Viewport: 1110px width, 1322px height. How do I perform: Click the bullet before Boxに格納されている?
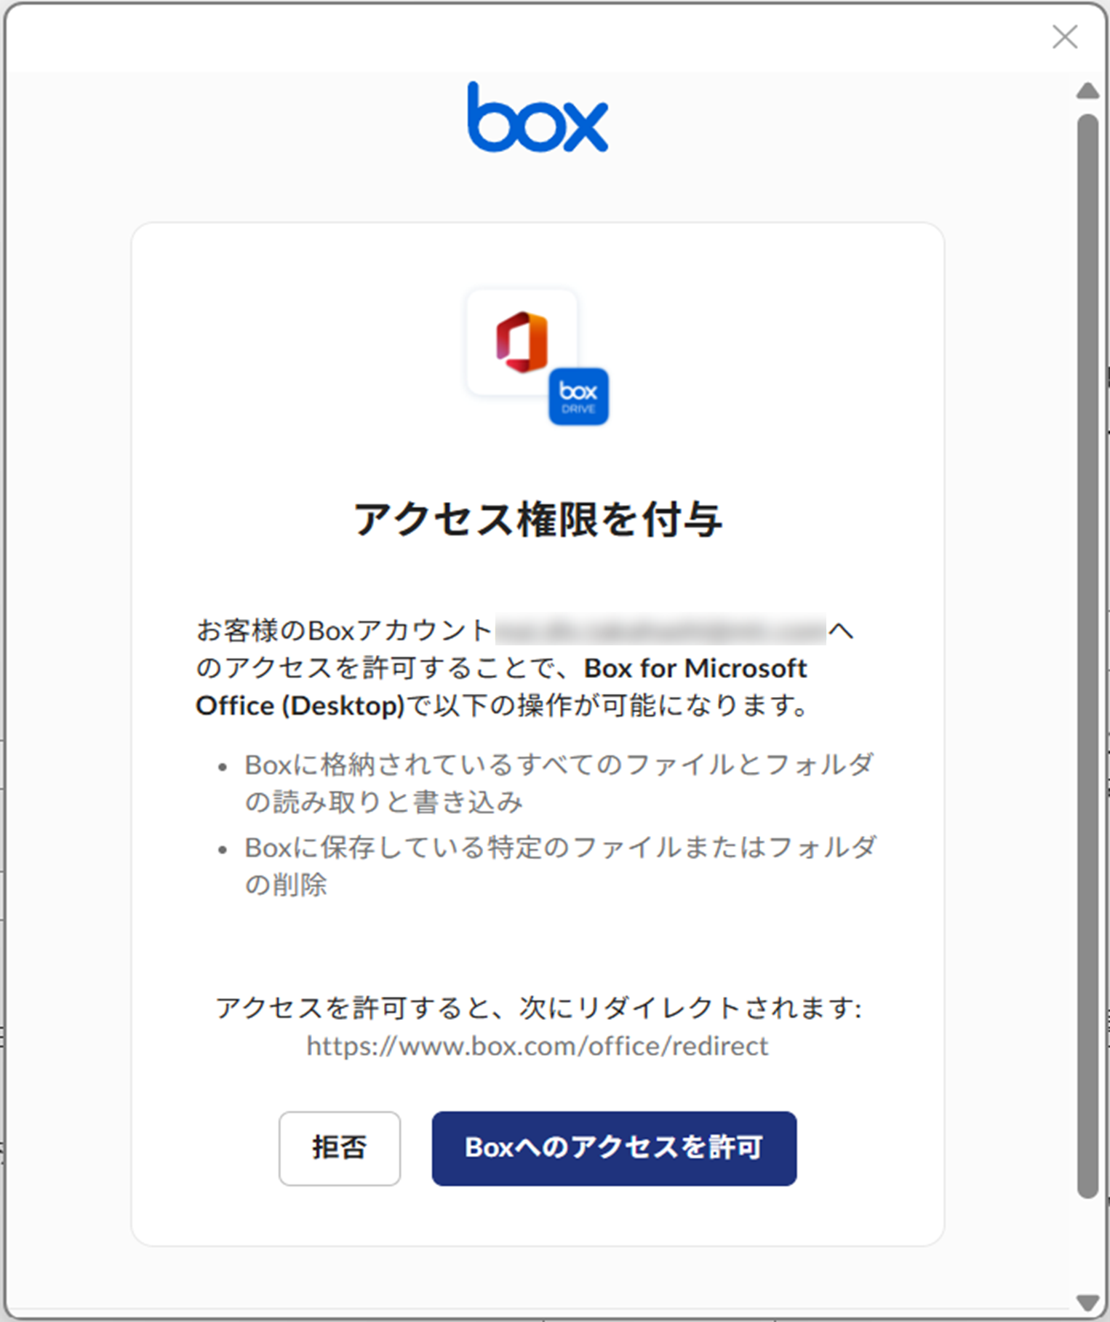tap(223, 767)
